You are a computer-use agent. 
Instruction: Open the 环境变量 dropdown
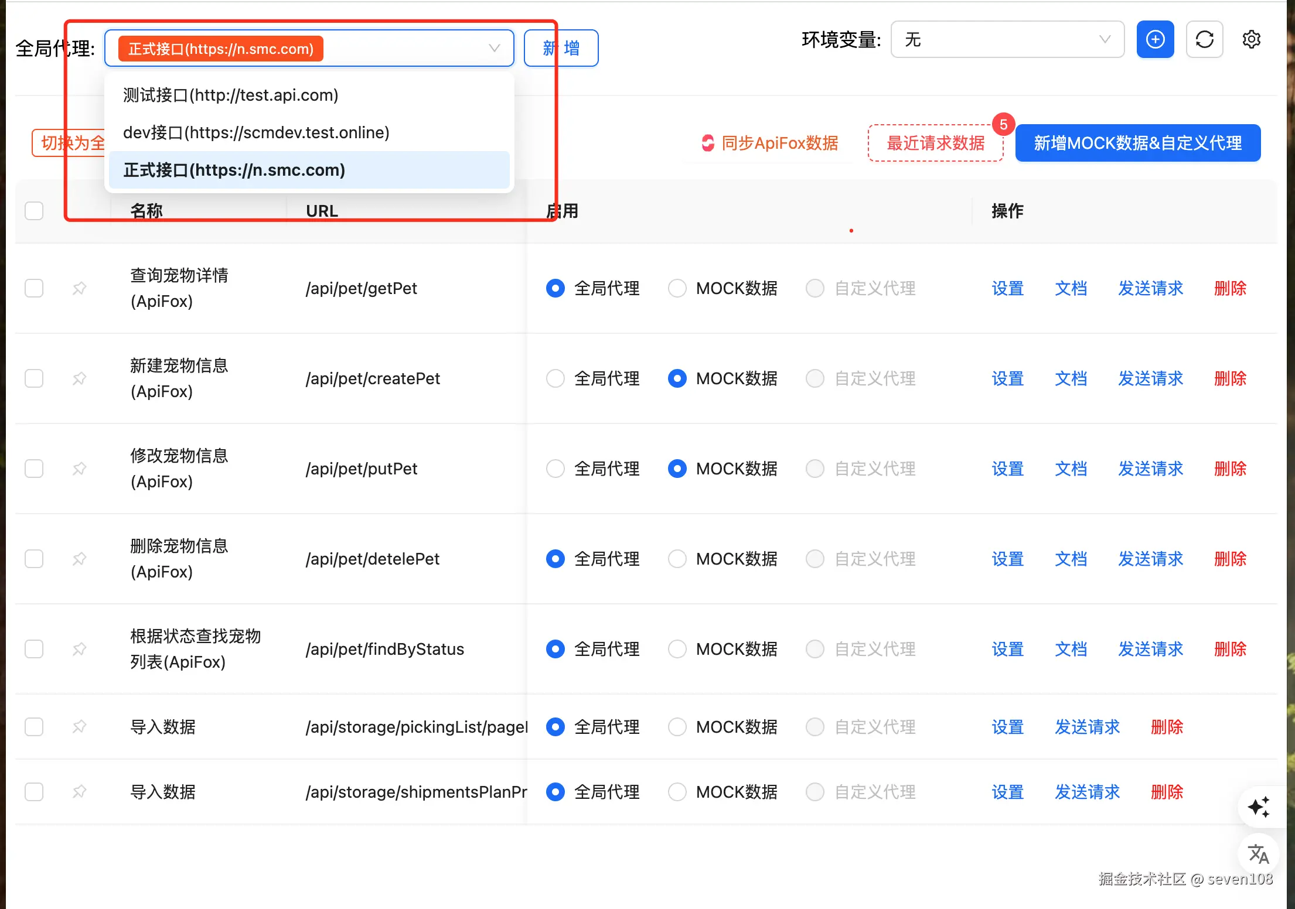pyautogui.click(x=1007, y=40)
